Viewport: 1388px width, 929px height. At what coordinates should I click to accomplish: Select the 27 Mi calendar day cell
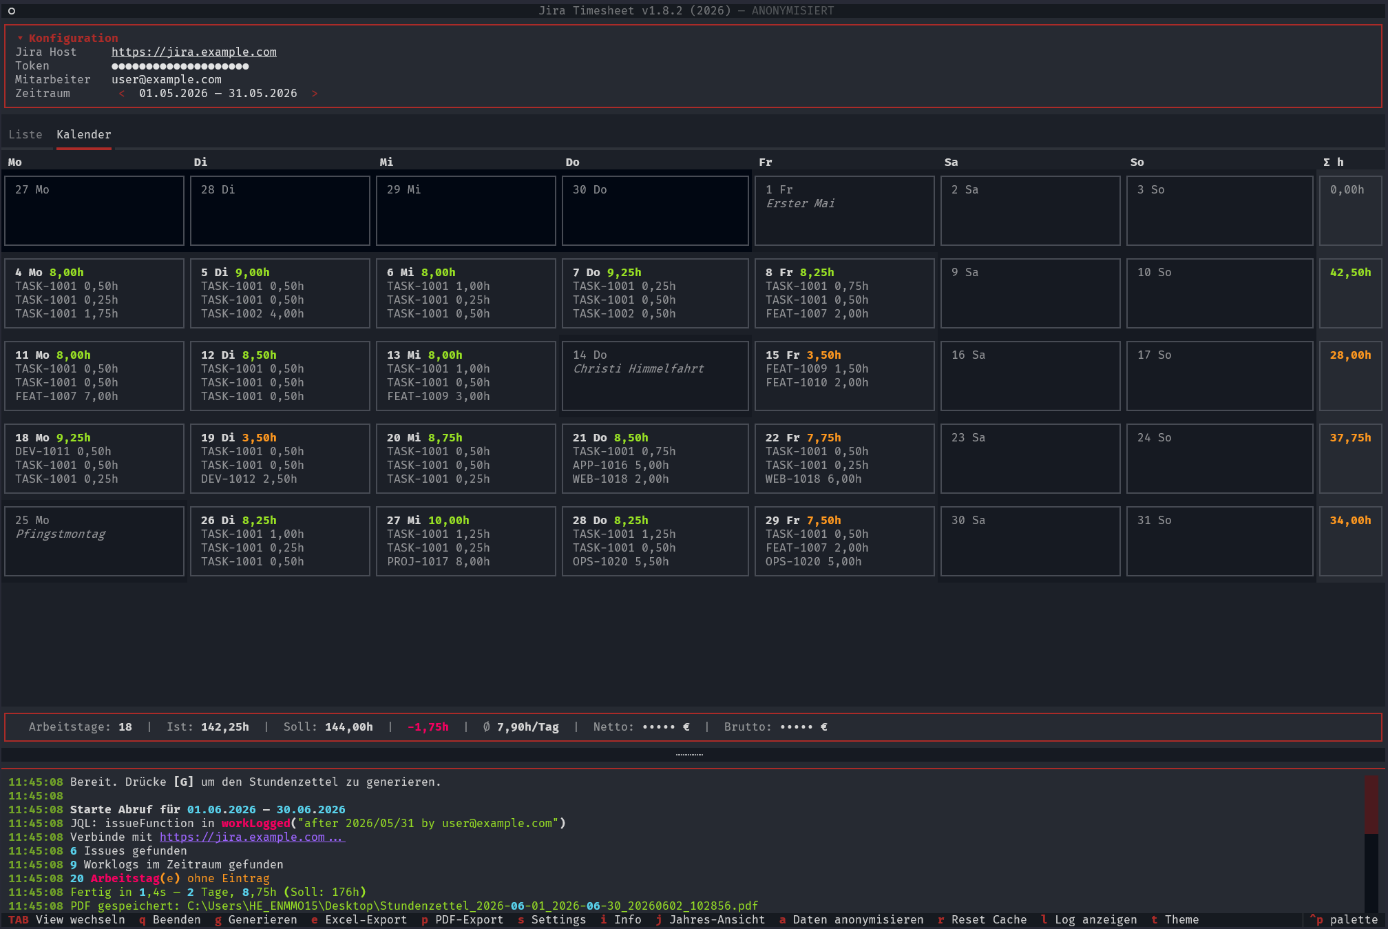point(466,541)
